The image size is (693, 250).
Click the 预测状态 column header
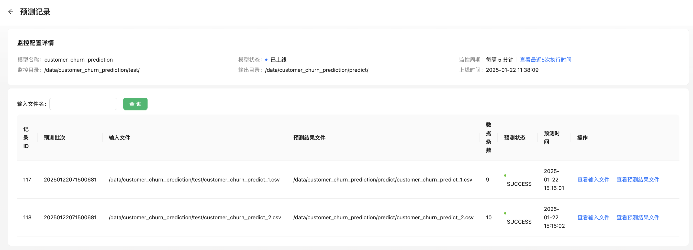pos(514,138)
